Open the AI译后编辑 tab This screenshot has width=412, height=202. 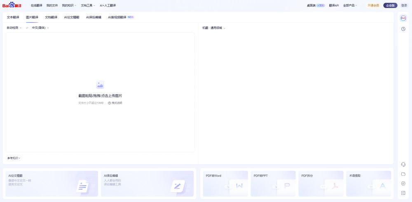tap(94, 17)
